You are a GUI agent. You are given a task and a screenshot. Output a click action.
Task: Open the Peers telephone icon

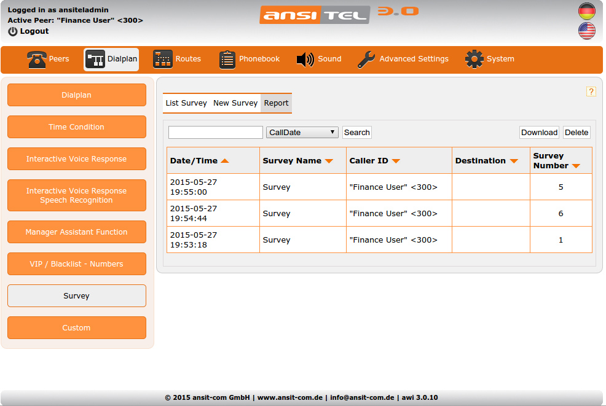point(37,60)
